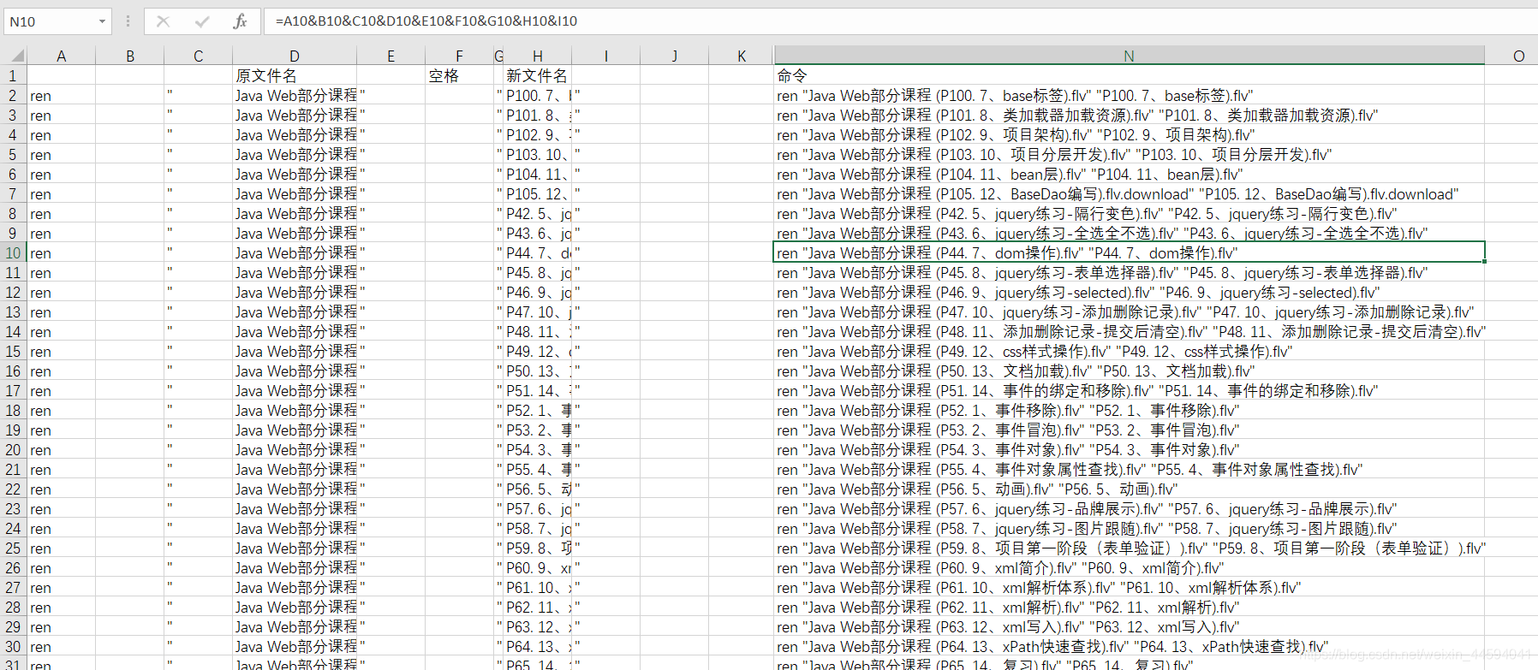This screenshot has width=1538, height=670.
Task: Click the Name Box showing N10
Action: 50,21
